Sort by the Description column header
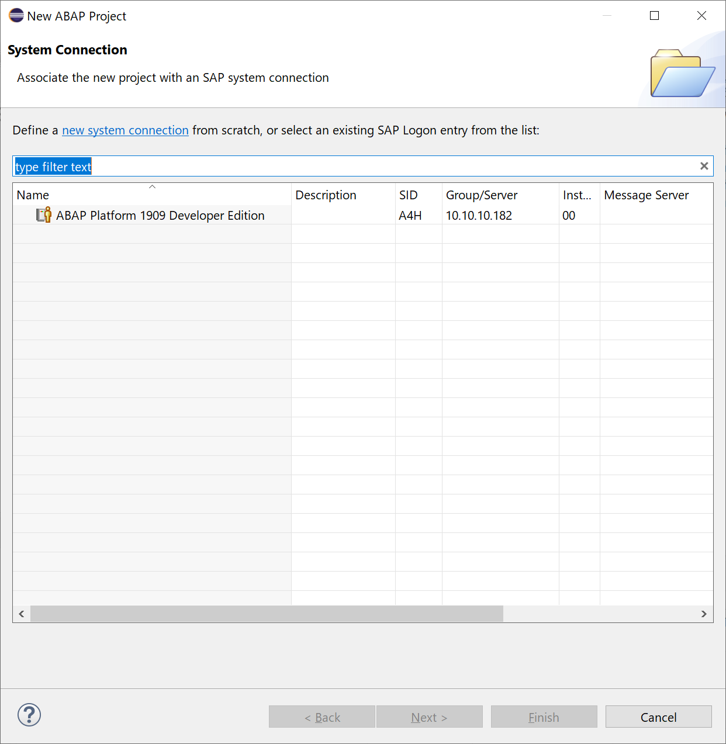This screenshot has height=744, width=726. 343,195
